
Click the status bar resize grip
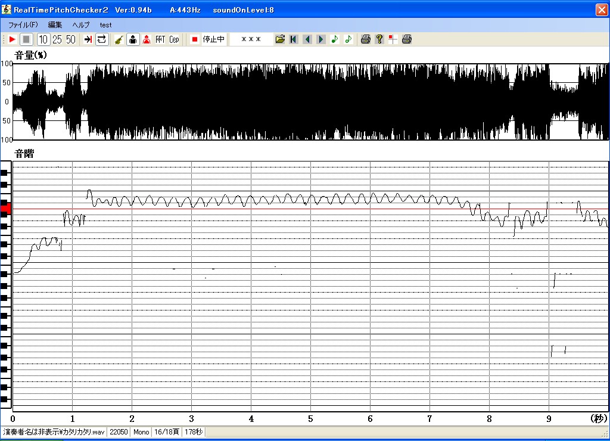tap(606, 434)
